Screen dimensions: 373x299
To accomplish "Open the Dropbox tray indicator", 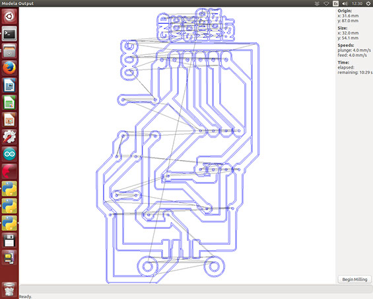I will [317, 3].
